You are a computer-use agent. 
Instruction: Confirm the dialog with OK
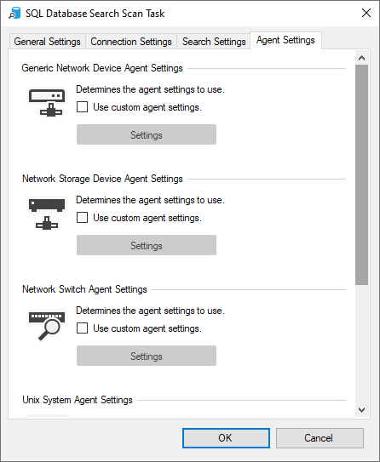226,438
